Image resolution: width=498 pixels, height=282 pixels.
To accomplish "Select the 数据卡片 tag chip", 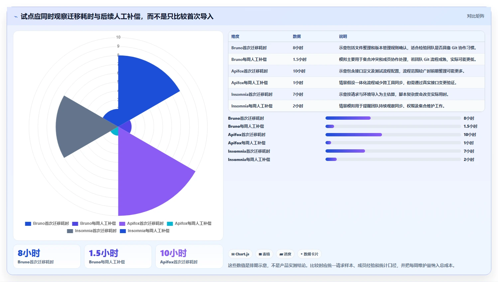I will coord(309,254).
